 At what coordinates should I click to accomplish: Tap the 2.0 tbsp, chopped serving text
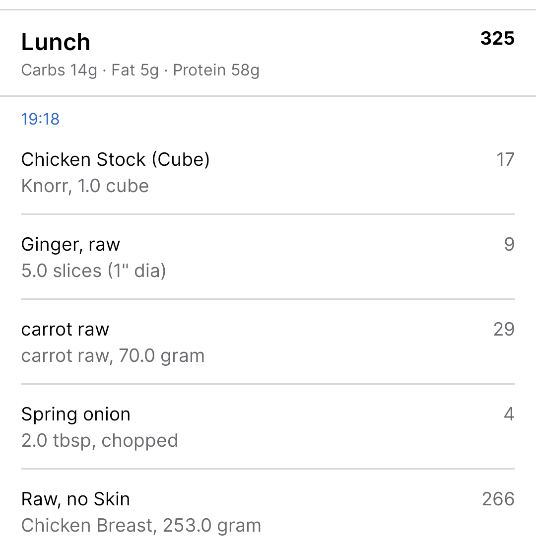coord(100,440)
